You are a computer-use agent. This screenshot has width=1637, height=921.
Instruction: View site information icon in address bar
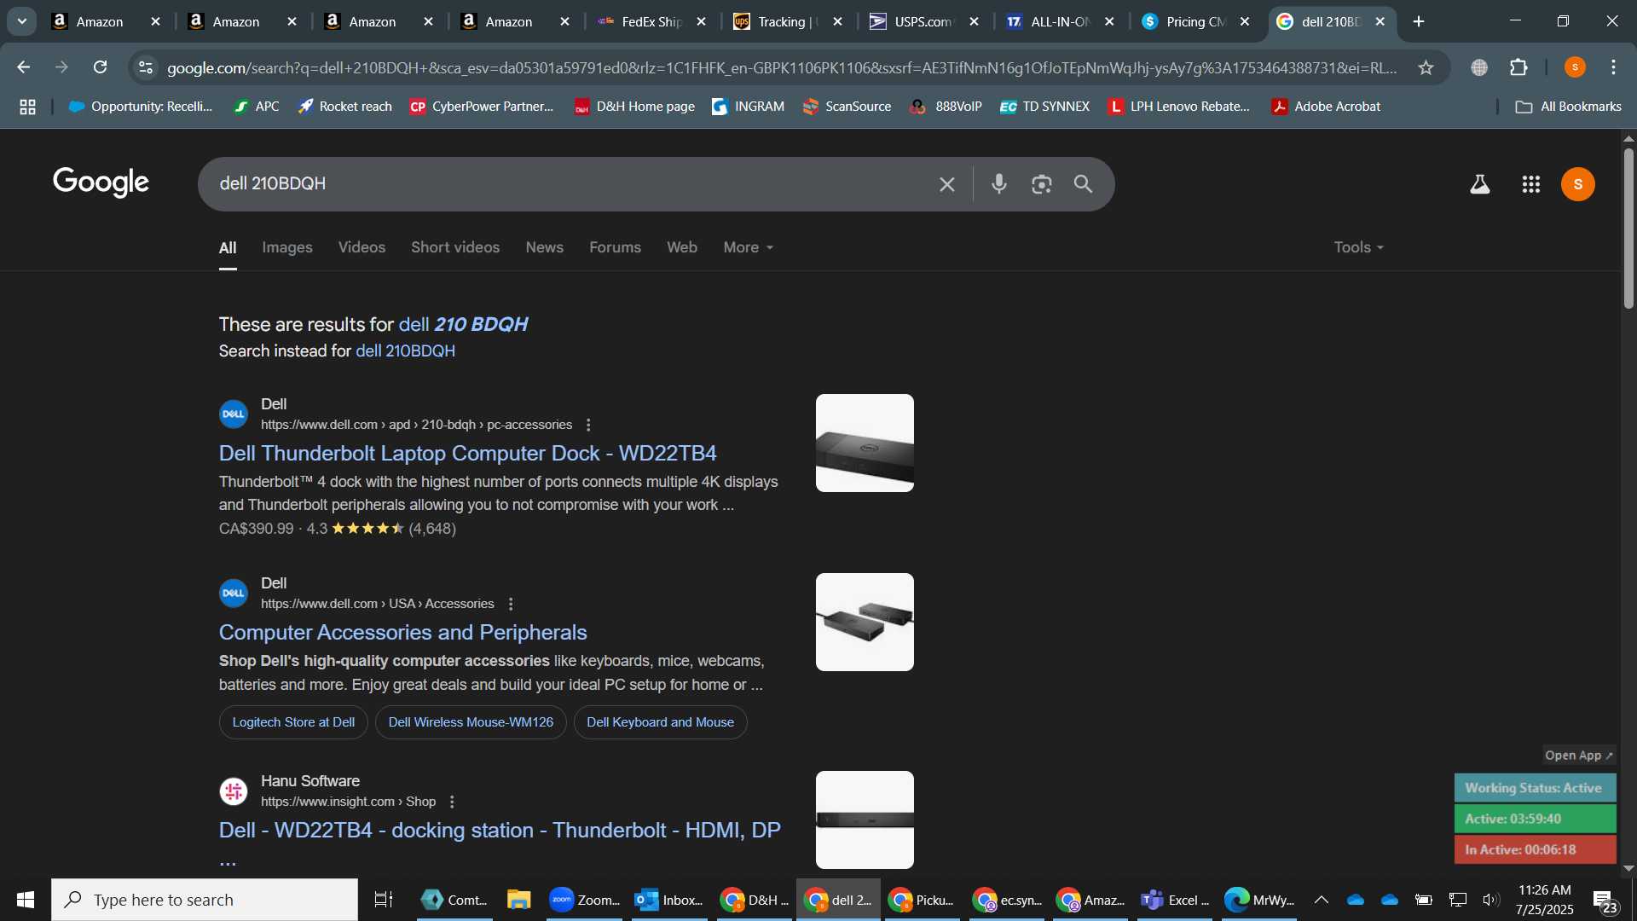click(146, 67)
